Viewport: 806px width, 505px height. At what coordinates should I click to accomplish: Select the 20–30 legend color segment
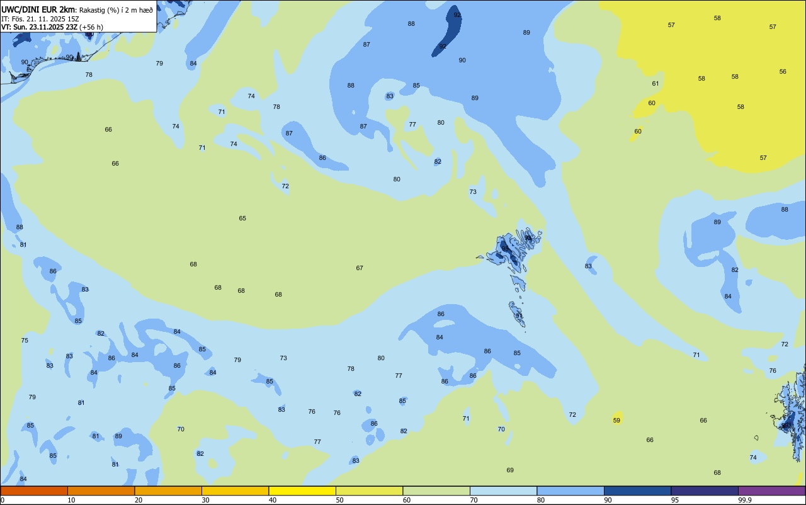[x=168, y=491]
